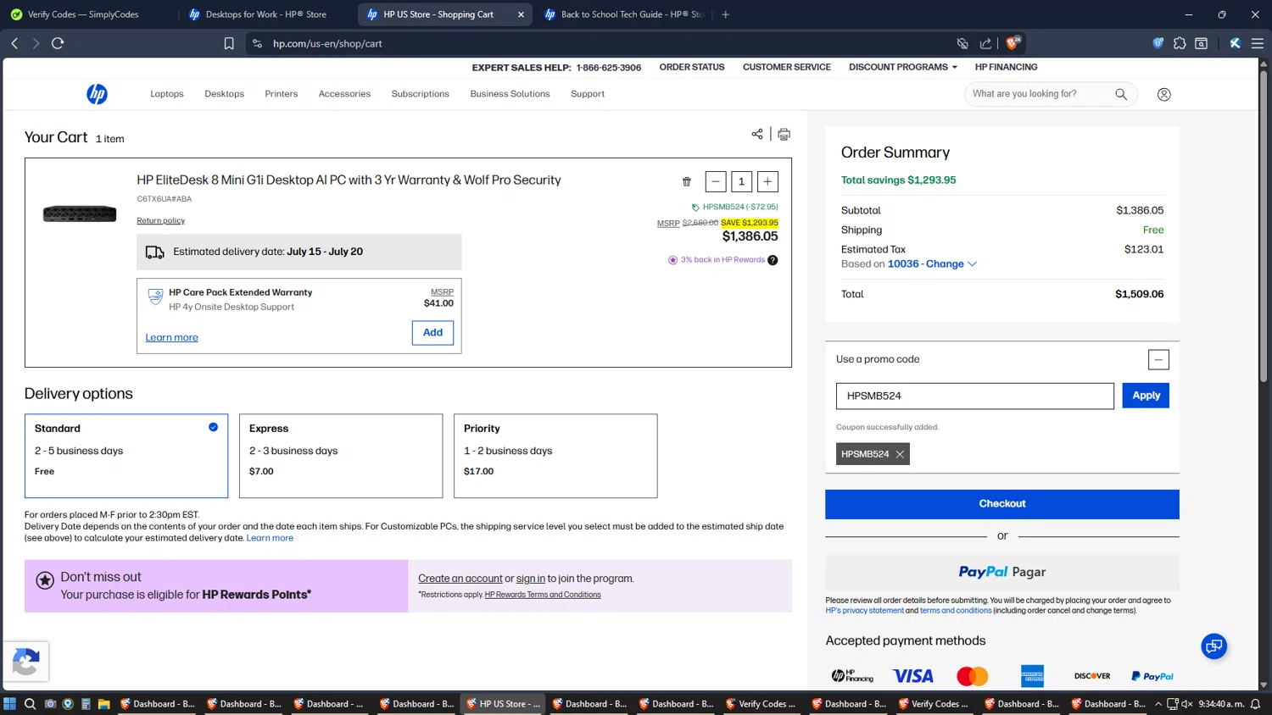Open Brave Shields lion icon
Screen dimensions: 1272x715
click(1013, 42)
